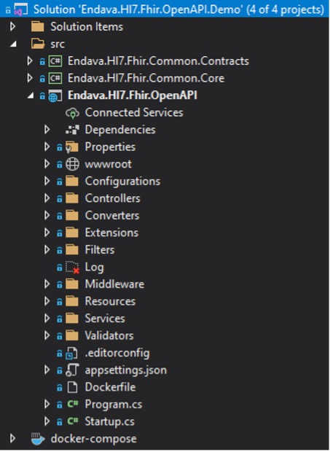330x452 pixels.
Task: Expand the Controllers folder arrow
Action: (x=47, y=198)
